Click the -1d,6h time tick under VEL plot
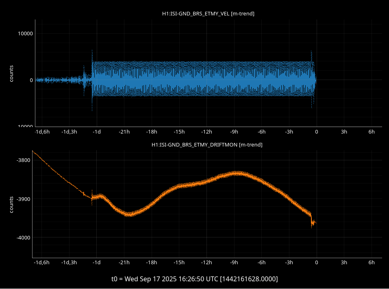389x289 pixels. [x=42, y=132]
